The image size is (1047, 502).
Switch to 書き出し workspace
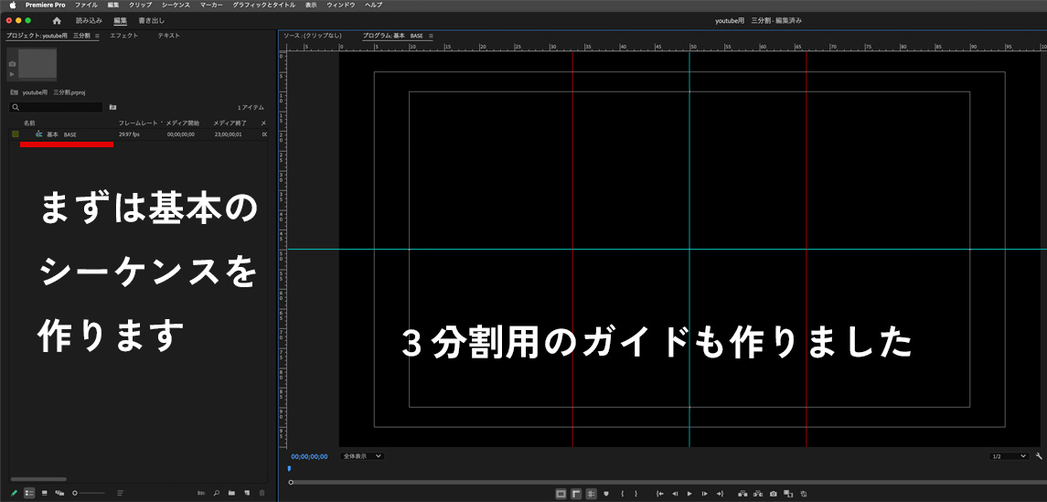[152, 21]
